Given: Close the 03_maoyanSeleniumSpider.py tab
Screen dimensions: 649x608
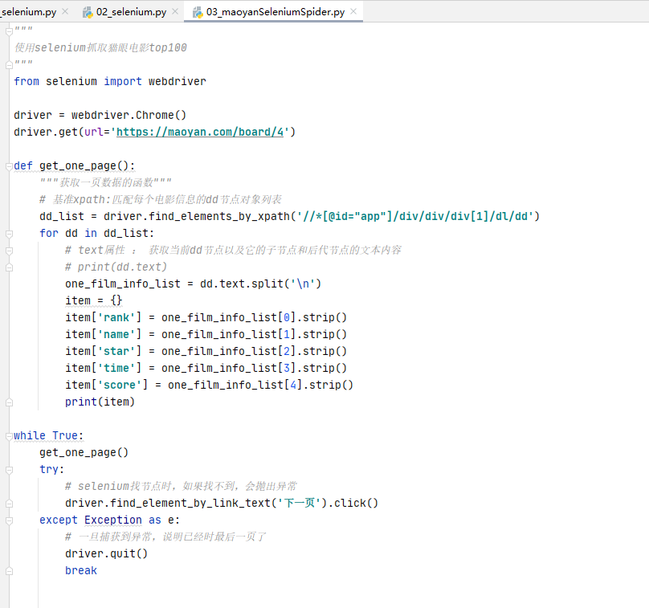Looking at the screenshot, I should (353, 11).
